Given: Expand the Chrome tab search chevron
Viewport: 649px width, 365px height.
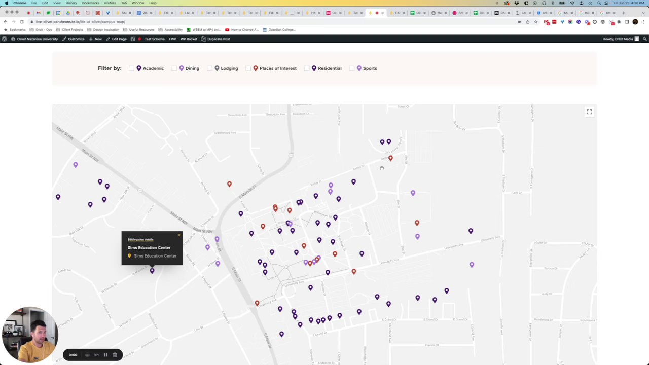Looking at the screenshot, I should pos(644,13).
